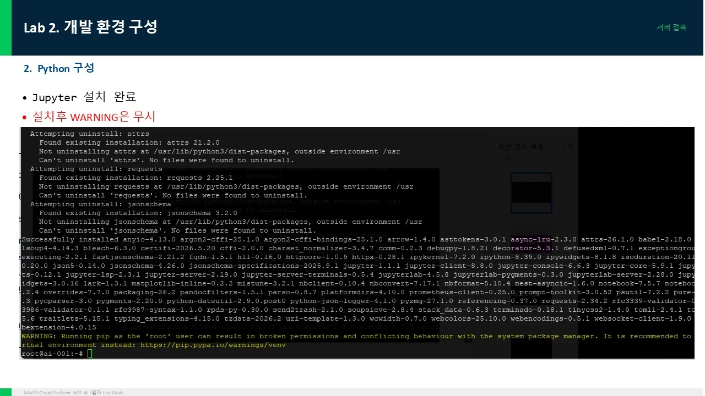Click the 'Attempting uninstall: jsonschema' terminal line

(x=100, y=204)
